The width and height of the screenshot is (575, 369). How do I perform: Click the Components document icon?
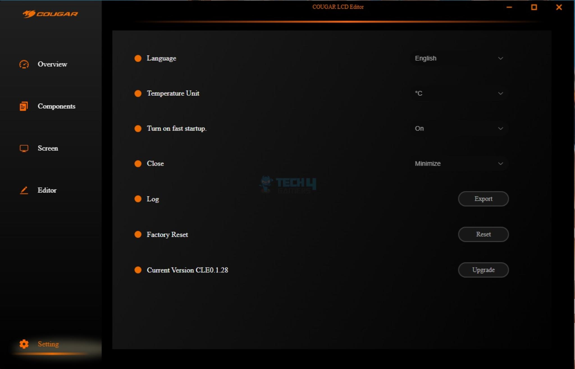point(24,106)
